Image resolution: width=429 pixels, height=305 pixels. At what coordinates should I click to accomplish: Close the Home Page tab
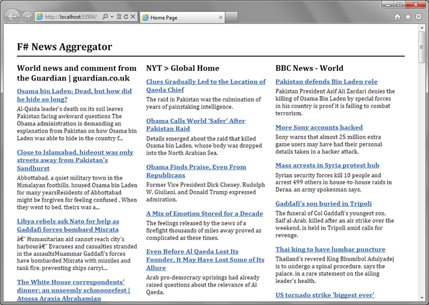coord(221,17)
